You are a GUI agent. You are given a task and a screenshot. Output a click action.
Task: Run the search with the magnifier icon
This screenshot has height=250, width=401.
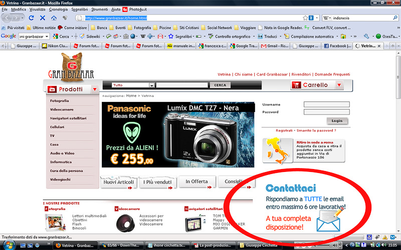[395, 18]
